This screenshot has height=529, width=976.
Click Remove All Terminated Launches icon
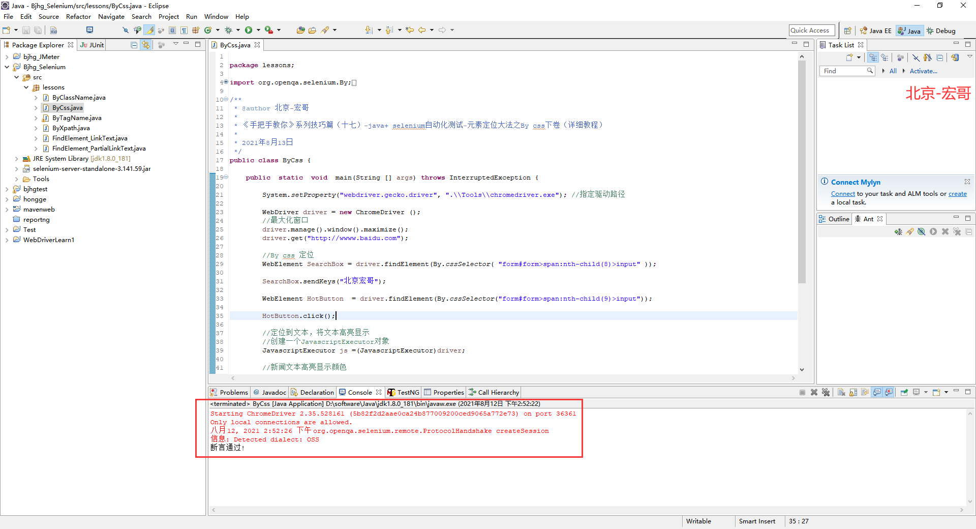(x=826, y=392)
